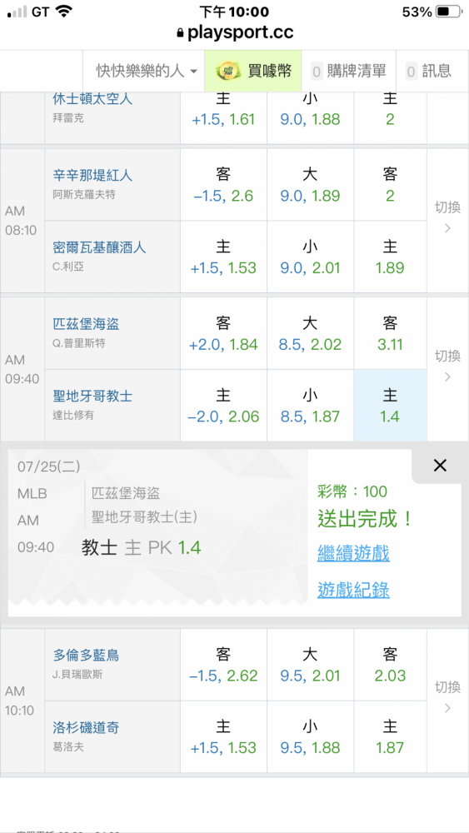Screen dimensions: 469x833
Task: Open the 訊息 messages tab
Action: point(429,71)
